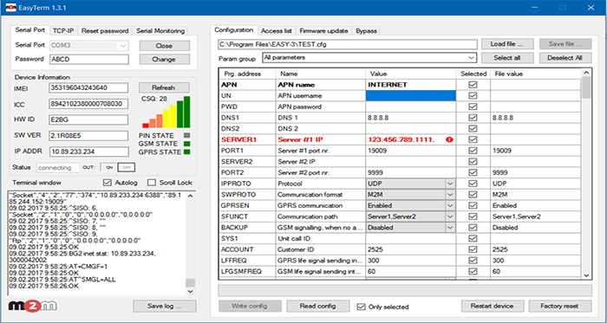Uncheck the Only selected checkbox

(361, 307)
